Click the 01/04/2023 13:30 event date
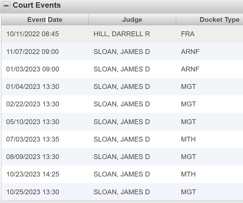Image resolution: width=243 pixels, height=203 pixels. [x=32, y=87]
